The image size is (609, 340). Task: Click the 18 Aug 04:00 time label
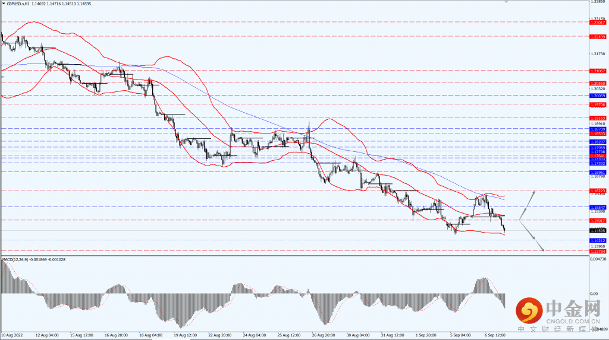tap(150, 335)
